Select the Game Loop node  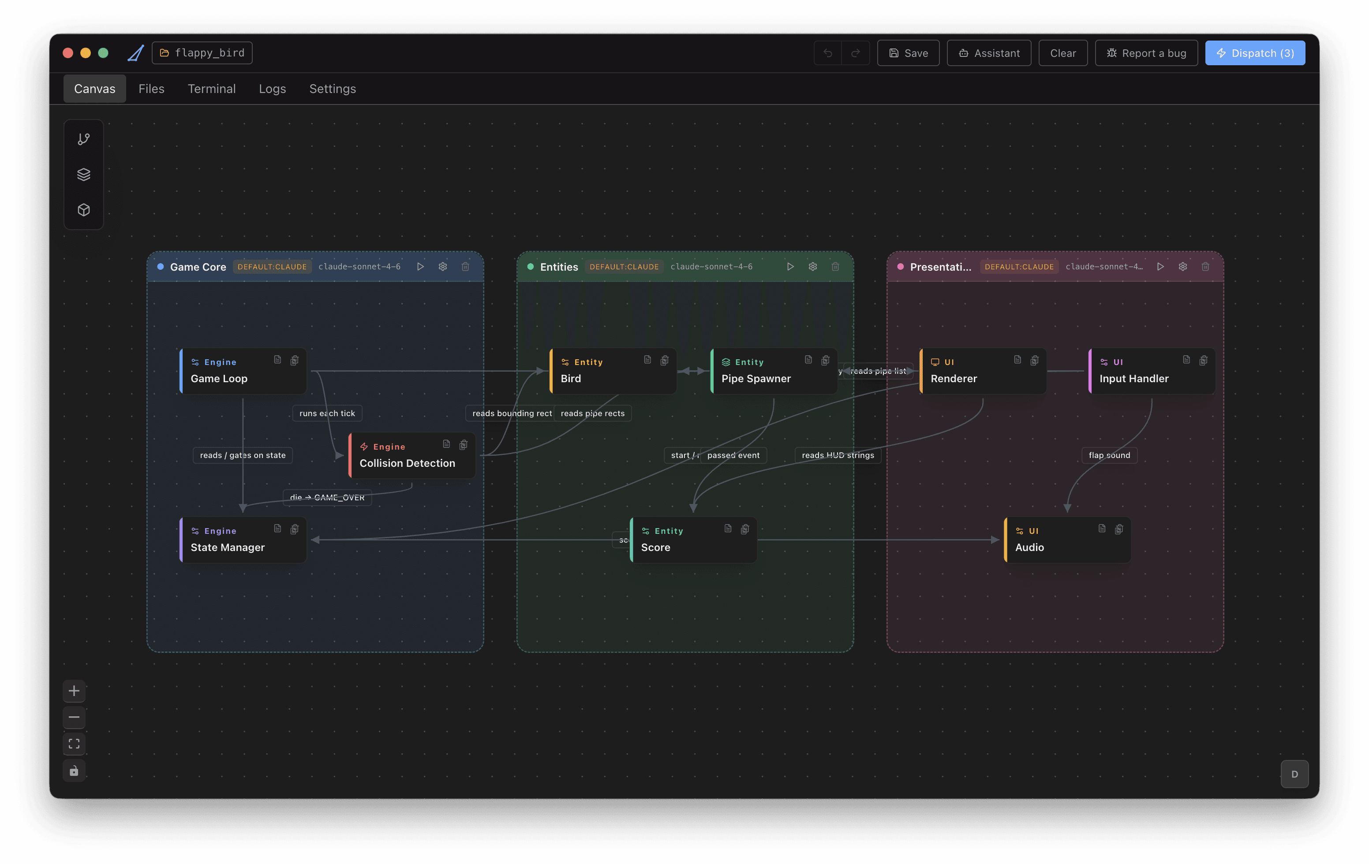pos(243,371)
